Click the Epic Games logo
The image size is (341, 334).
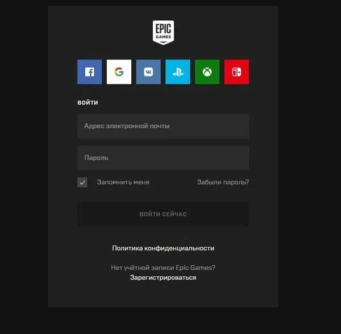163,32
